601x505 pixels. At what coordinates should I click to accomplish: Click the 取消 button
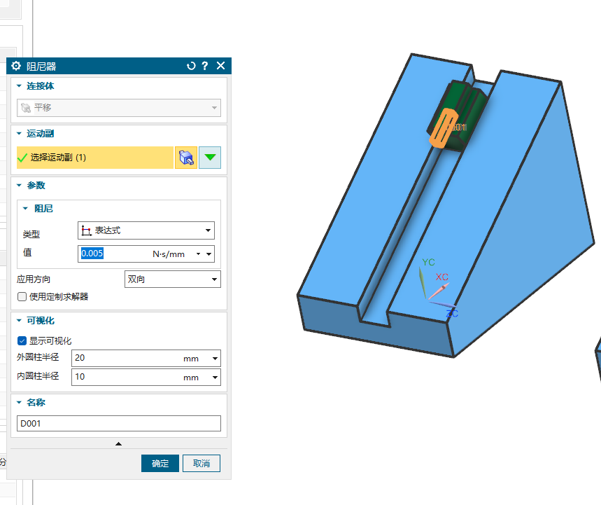pyautogui.click(x=201, y=464)
